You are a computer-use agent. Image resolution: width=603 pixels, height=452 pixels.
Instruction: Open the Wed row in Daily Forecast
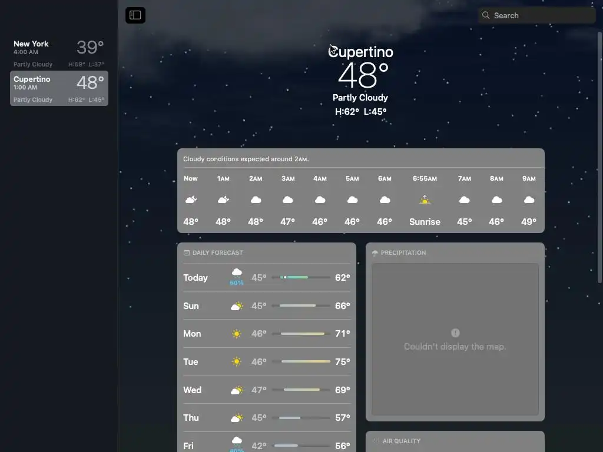(x=267, y=390)
